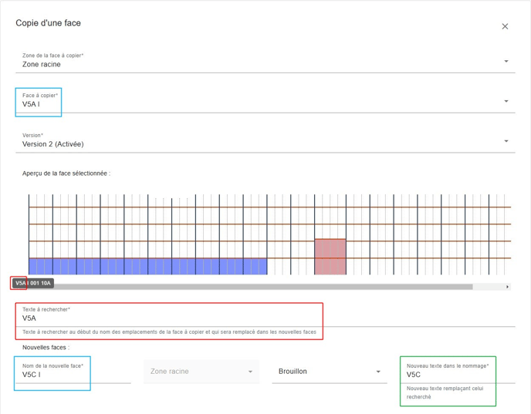Click the V5A I selected face value
531x414 pixels.
31,104
